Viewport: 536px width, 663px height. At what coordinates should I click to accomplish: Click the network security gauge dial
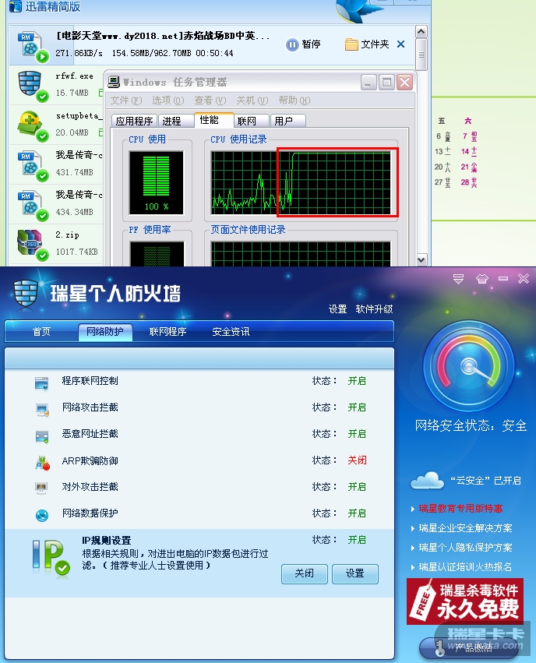tap(469, 366)
